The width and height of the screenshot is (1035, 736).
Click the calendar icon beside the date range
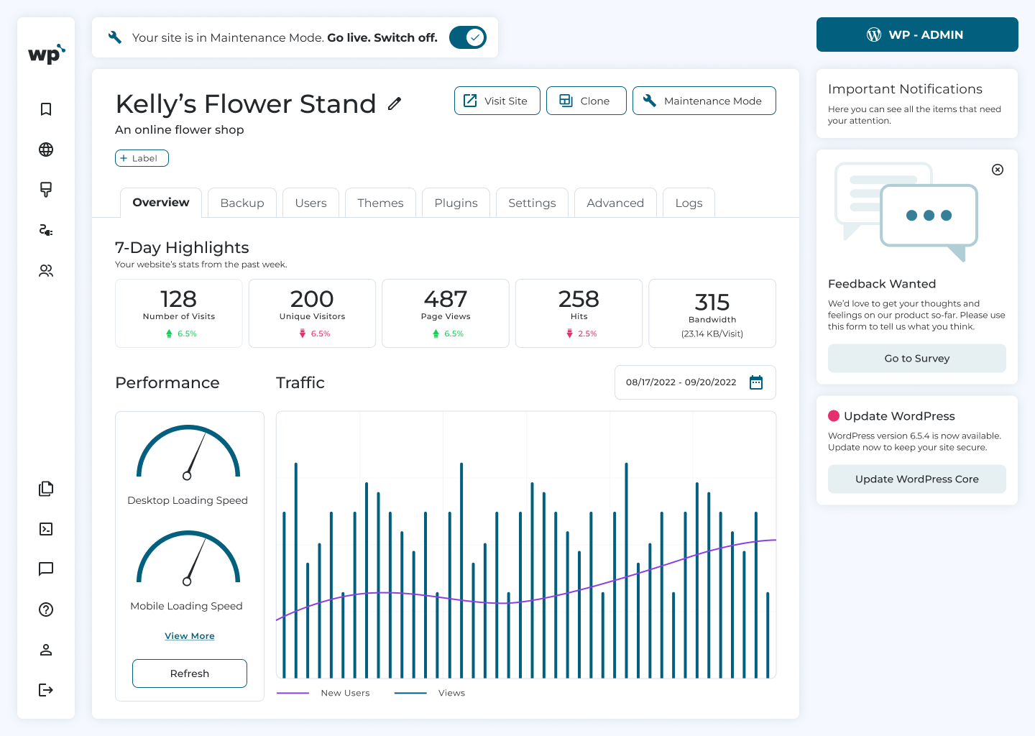756,382
